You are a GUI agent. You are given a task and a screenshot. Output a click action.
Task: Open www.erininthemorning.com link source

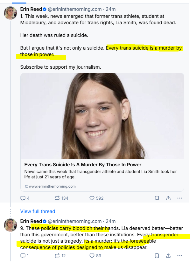(x=52, y=186)
